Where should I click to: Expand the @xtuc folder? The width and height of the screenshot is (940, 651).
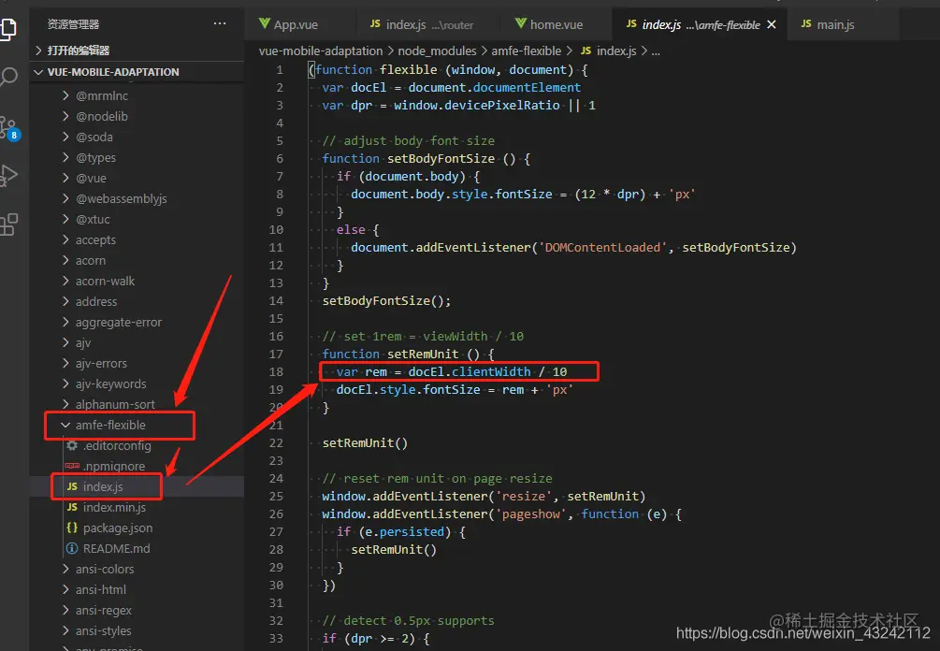137,220
